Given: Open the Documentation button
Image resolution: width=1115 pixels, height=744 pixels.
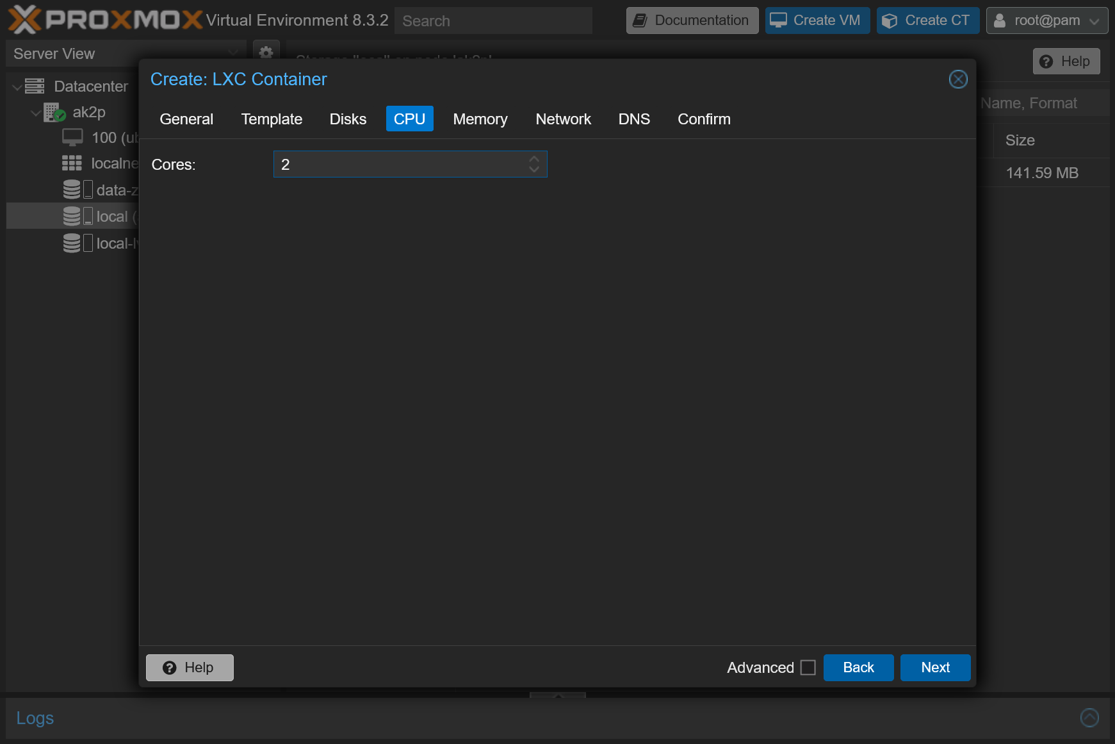Looking at the screenshot, I should coord(692,21).
